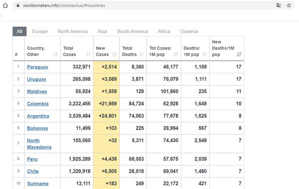Sort by the Country, Other column arrows
The image size is (299, 189).
pos(55,55)
